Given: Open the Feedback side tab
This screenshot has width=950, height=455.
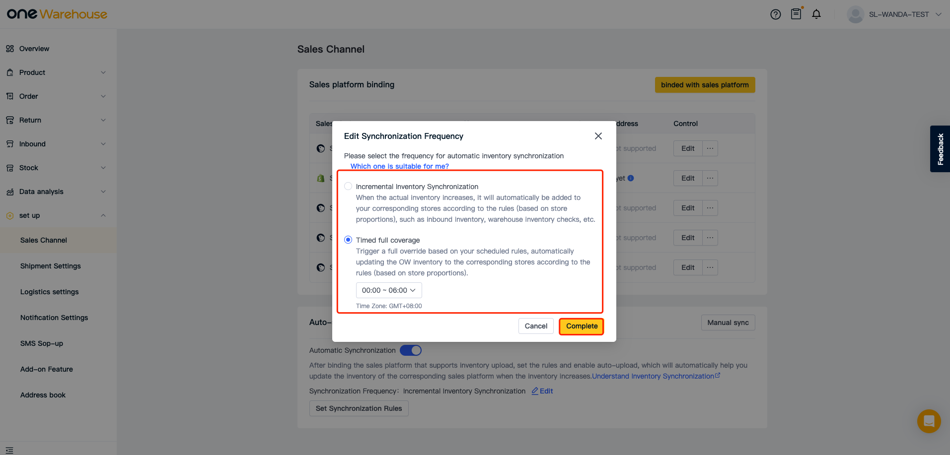Looking at the screenshot, I should pyautogui.click(x=940, y=149).
